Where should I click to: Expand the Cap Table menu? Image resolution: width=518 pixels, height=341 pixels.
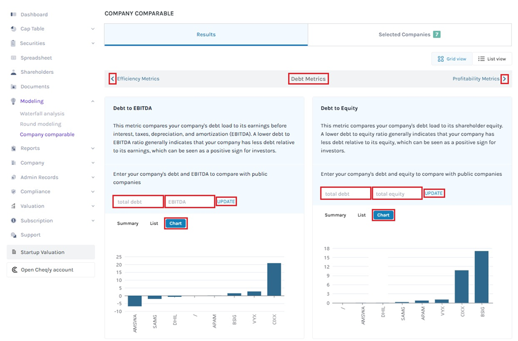(93, 29)
